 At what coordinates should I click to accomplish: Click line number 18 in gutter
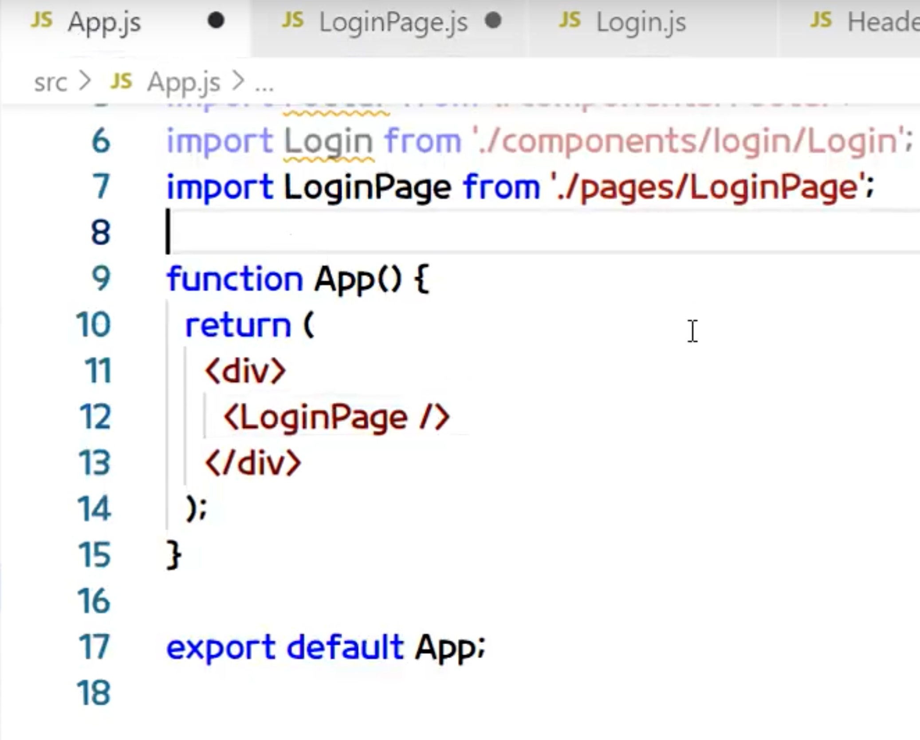pyautogui.click(x=94, y=693)
